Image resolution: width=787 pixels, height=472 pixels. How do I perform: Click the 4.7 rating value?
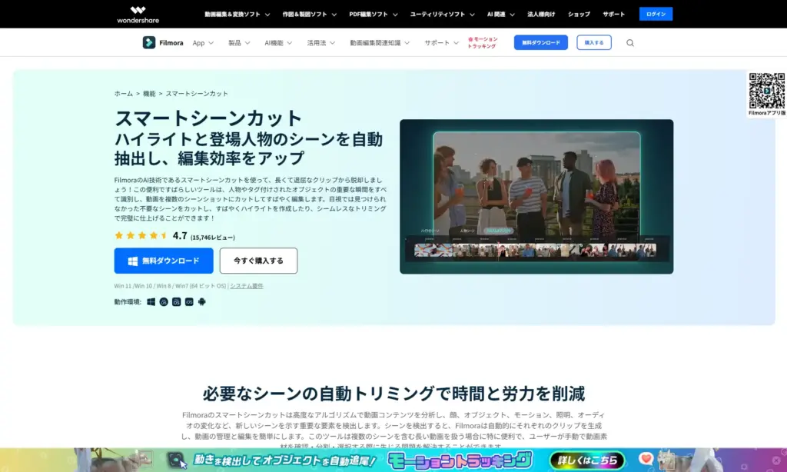tap(180, 236)
